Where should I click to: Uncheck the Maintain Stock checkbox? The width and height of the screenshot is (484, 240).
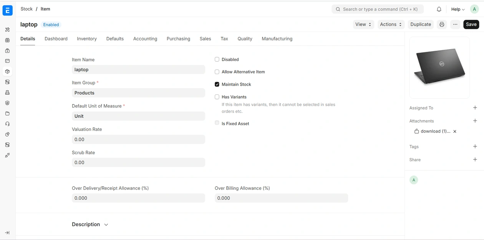tap(217, 84)
